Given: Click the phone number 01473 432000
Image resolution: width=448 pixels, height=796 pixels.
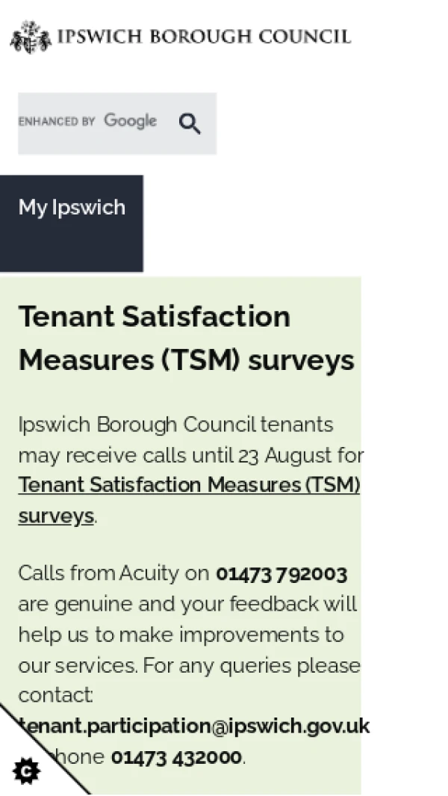Looking at the screenshot, I should 176,757.
